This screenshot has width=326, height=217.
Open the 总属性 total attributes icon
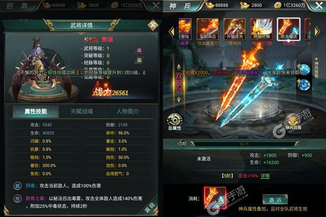174,122
